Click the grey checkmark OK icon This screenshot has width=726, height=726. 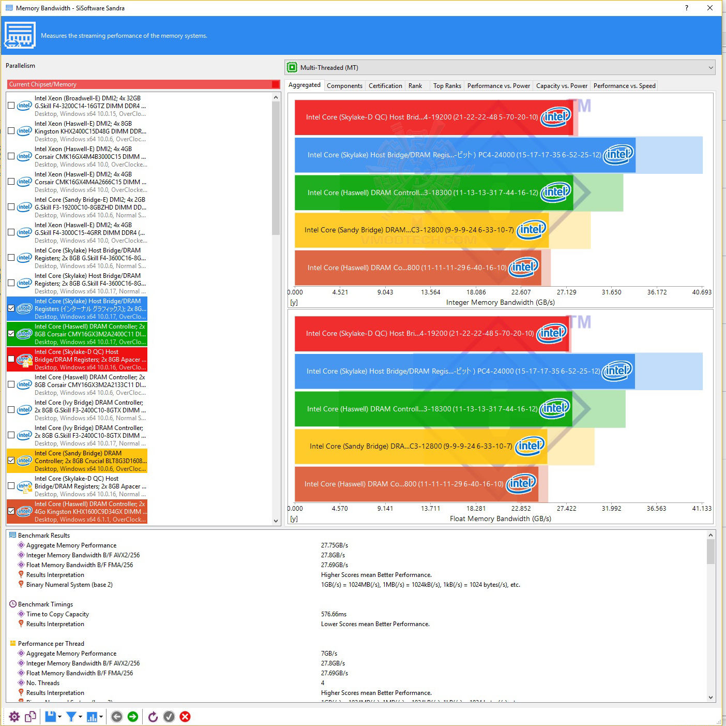click(169, 717)
